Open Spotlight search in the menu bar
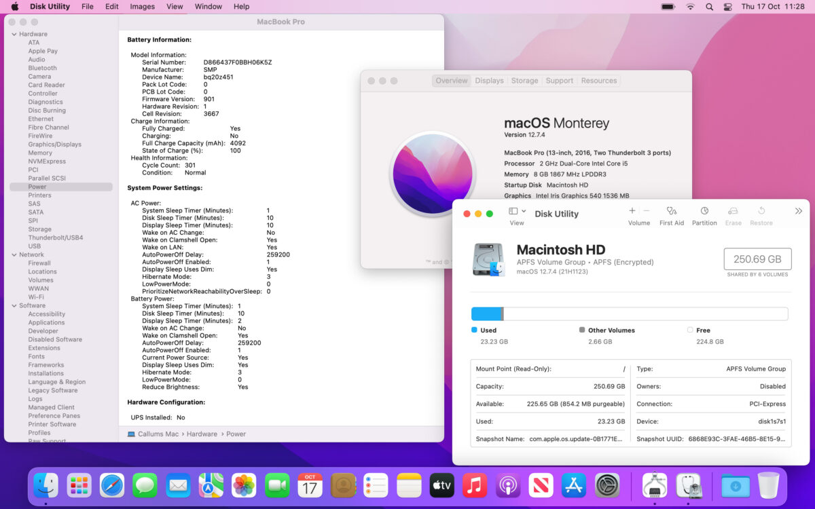 tap(709, 6)
